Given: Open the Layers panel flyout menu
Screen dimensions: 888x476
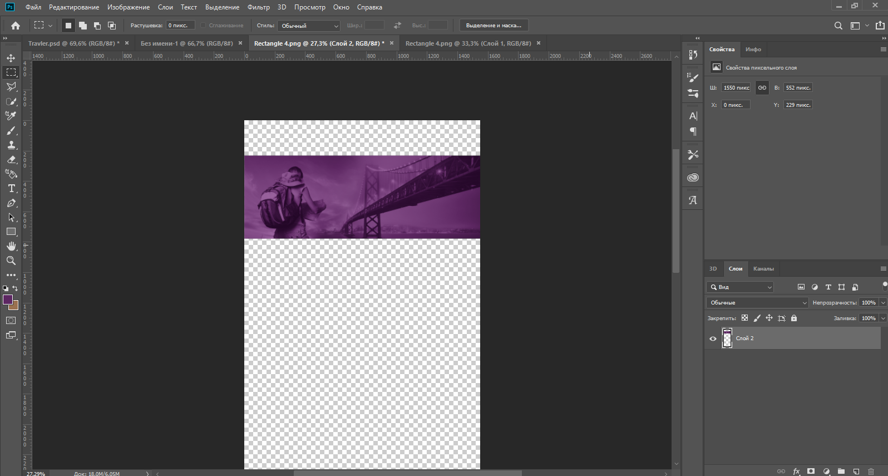Looking at the screenshot, I should [x=883, y=268].
